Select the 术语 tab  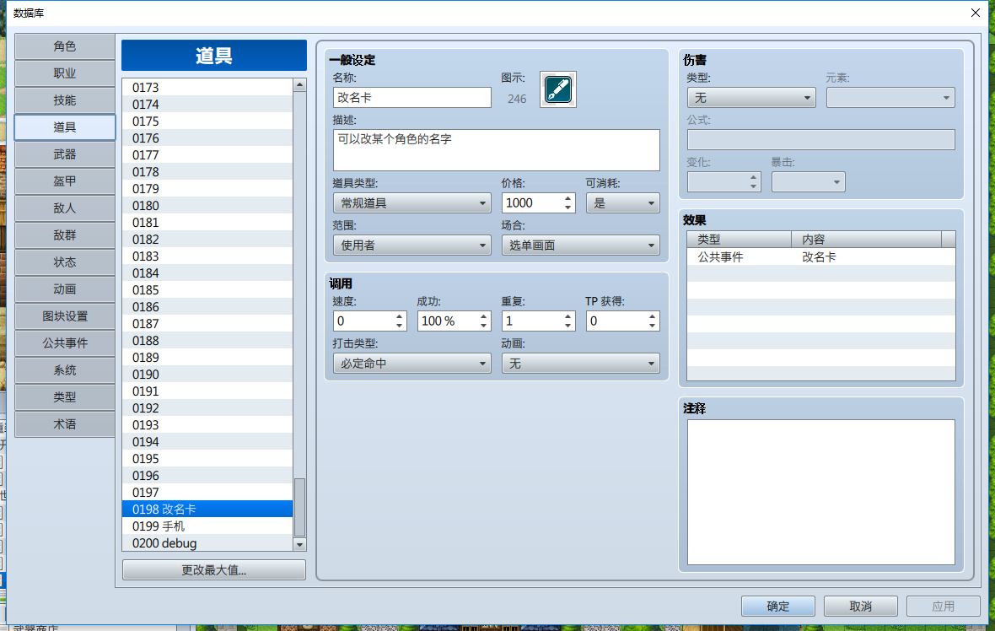pos(65,424)
